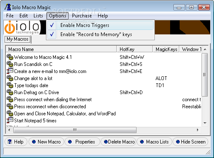
Task: Select the My Macros tab
Action: (x=17, y=39)
